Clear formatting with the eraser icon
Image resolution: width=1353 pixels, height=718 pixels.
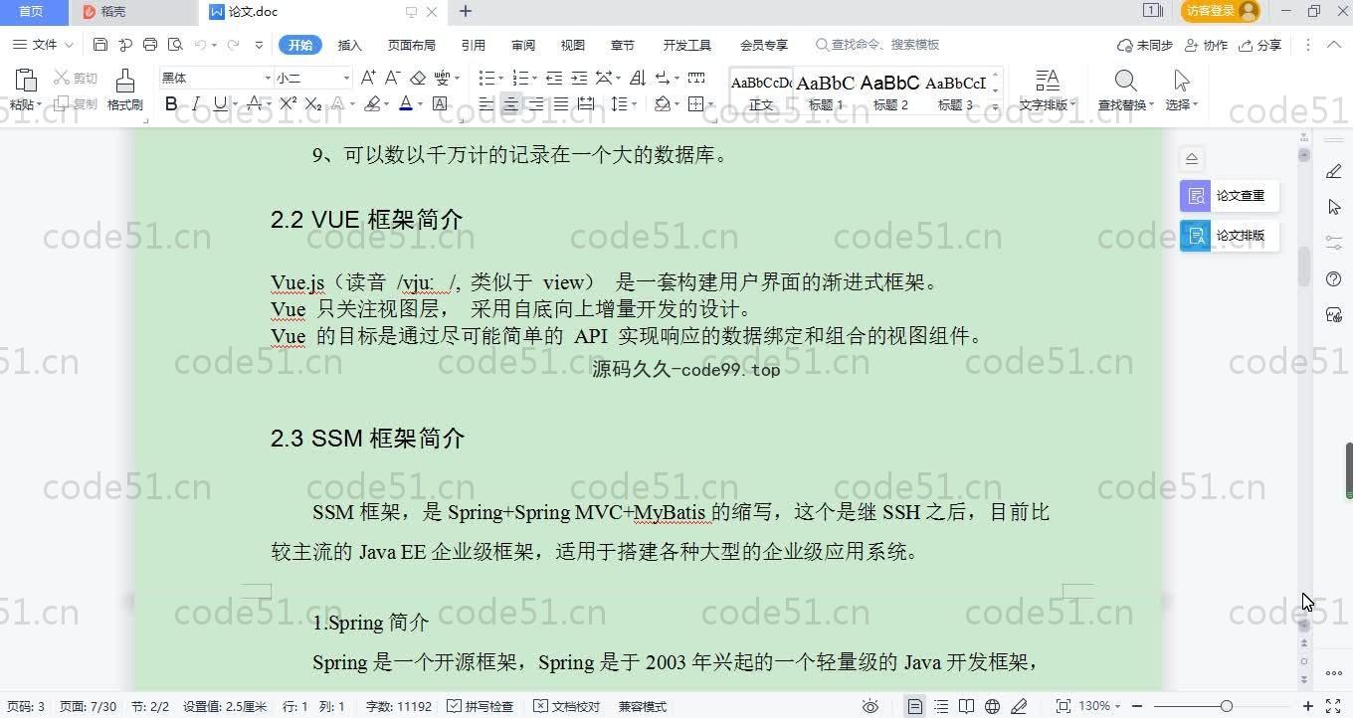(x=418, y=78)
